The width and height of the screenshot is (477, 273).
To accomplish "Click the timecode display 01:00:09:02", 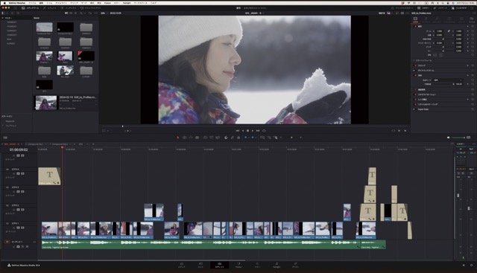I will click(19, 150).
